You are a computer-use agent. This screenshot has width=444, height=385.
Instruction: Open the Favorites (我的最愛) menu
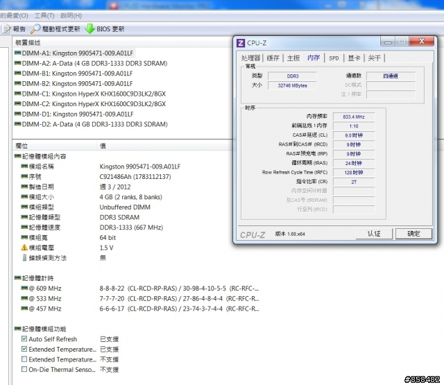pyautogui.click(x=14, y=15)
